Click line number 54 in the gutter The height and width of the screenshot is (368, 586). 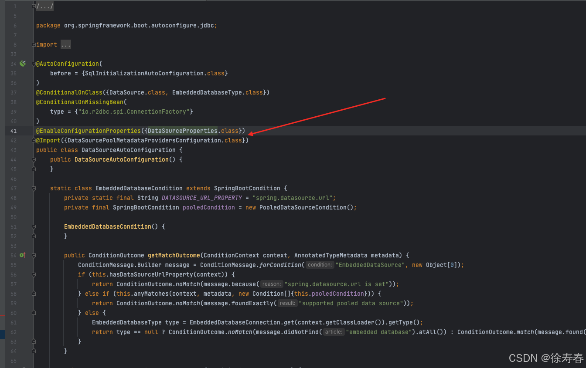pyautogui.click(x=13, y=255)
